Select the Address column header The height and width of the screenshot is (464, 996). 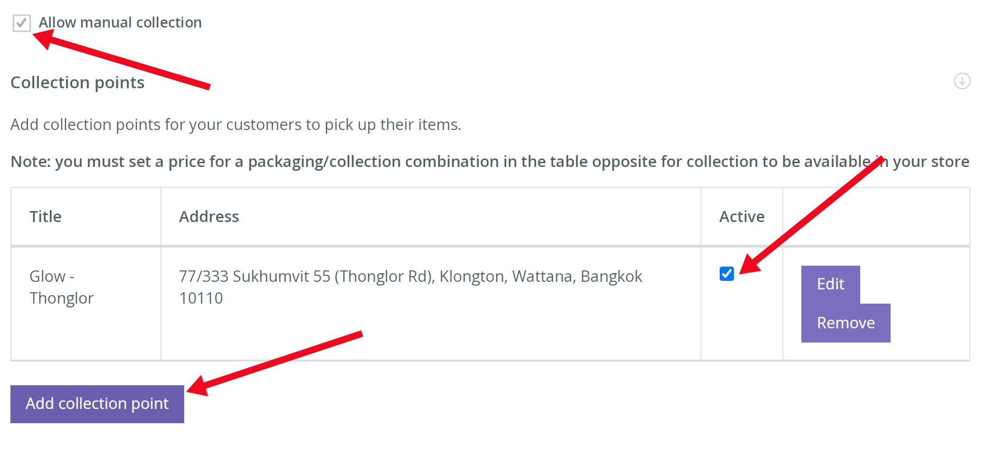pos(209,216)
